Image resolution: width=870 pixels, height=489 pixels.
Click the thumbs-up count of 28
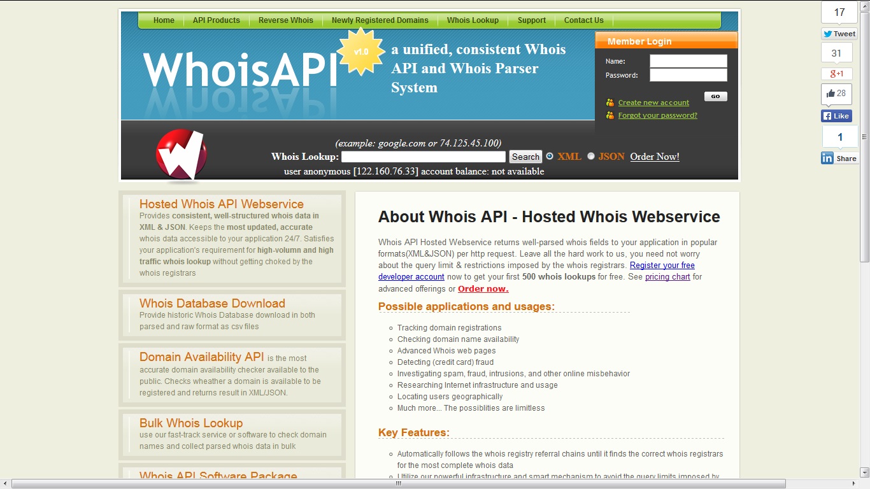(836, 94)
